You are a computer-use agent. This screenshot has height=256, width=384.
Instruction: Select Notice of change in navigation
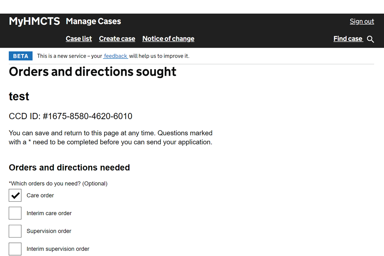point(168,39)
